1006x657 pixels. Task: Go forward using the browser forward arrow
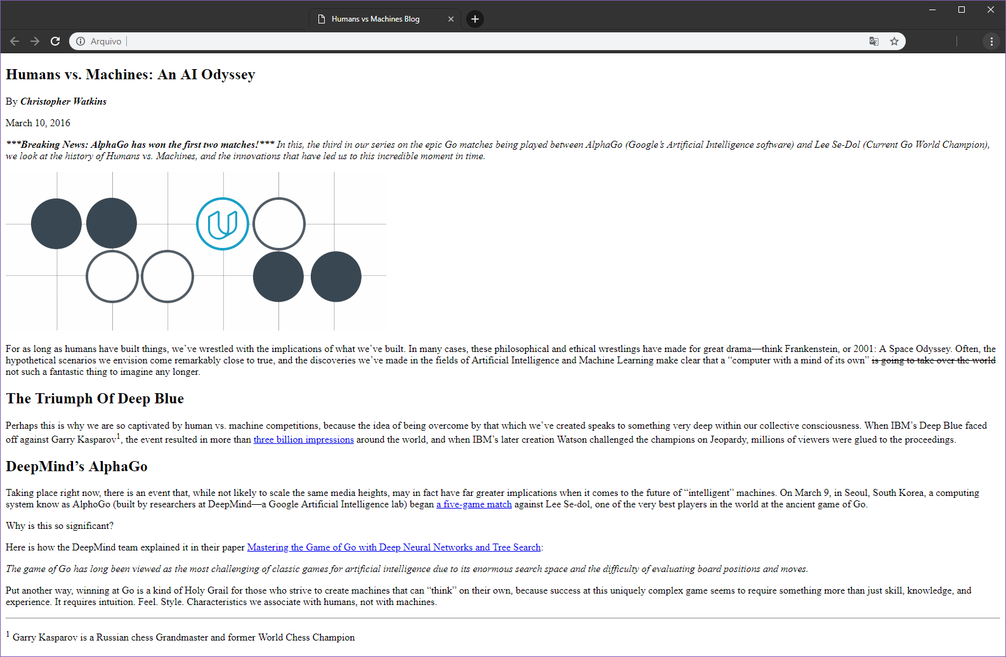coord(35,41)
